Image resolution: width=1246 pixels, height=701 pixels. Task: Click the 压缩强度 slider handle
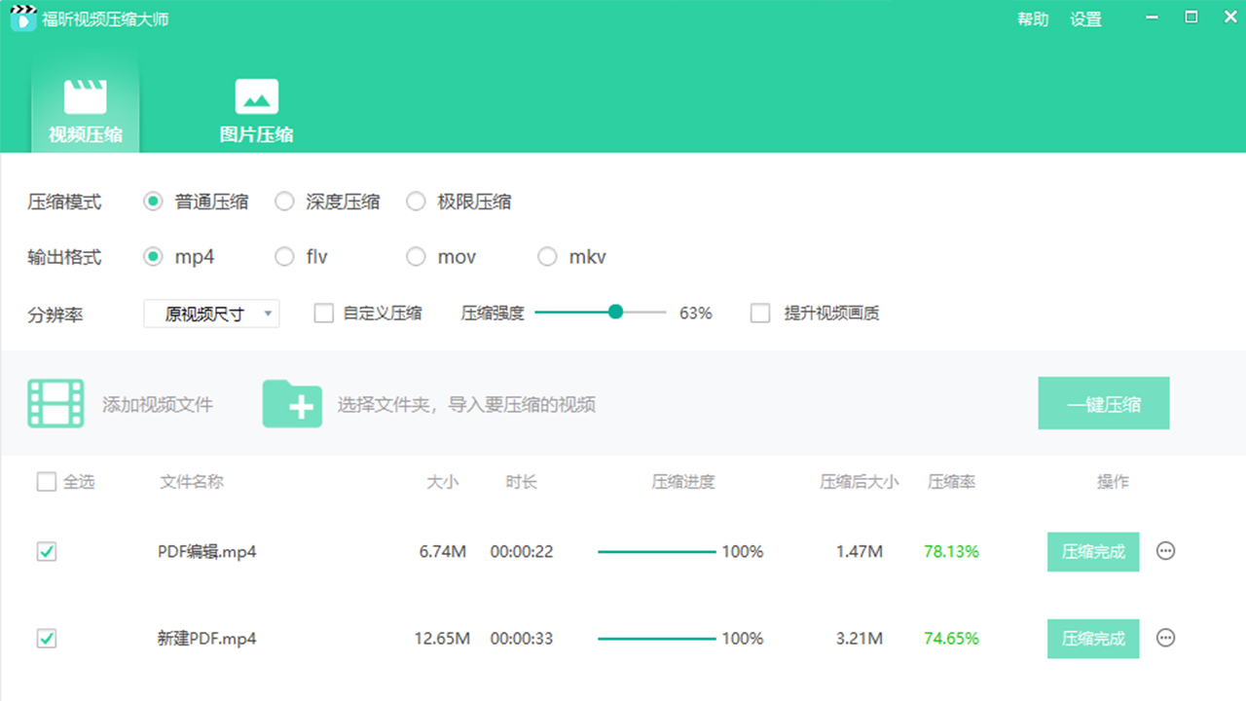(615, 313)
